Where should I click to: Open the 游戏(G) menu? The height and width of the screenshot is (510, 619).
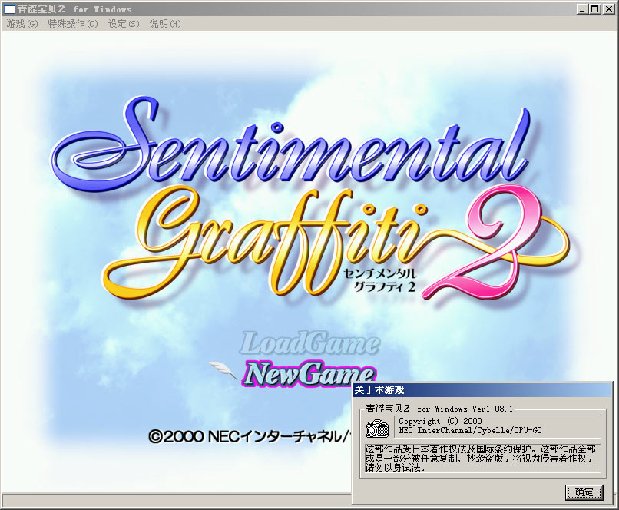coord(22,24)
